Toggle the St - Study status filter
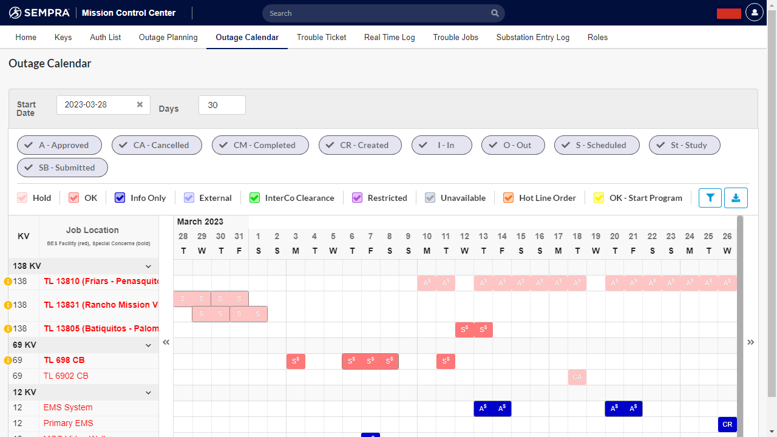Viewport: 777px width, 437px height. pyautogui.click(x=685, y=144)
